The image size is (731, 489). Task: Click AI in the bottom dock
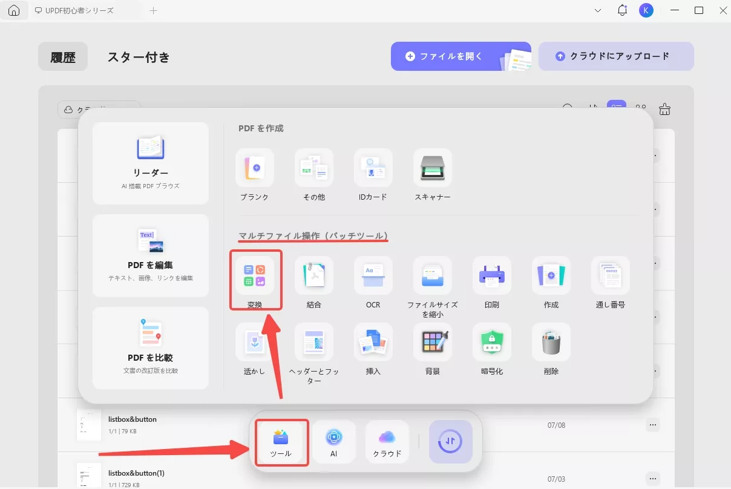click(x=334, y=442)
